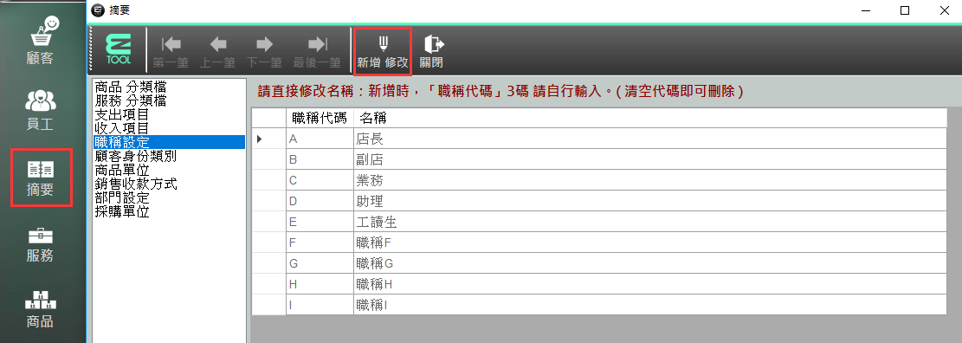
Task: Click the 新增 修改 add/edit toolbar button
Action: point(383,51)
